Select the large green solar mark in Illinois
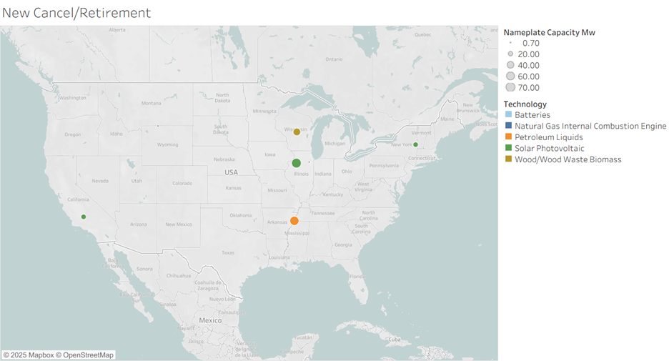 point(297,163)
